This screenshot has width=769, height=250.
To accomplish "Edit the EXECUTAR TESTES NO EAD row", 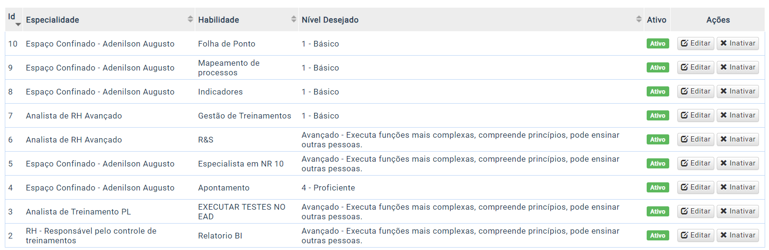I will click(696, 211).
